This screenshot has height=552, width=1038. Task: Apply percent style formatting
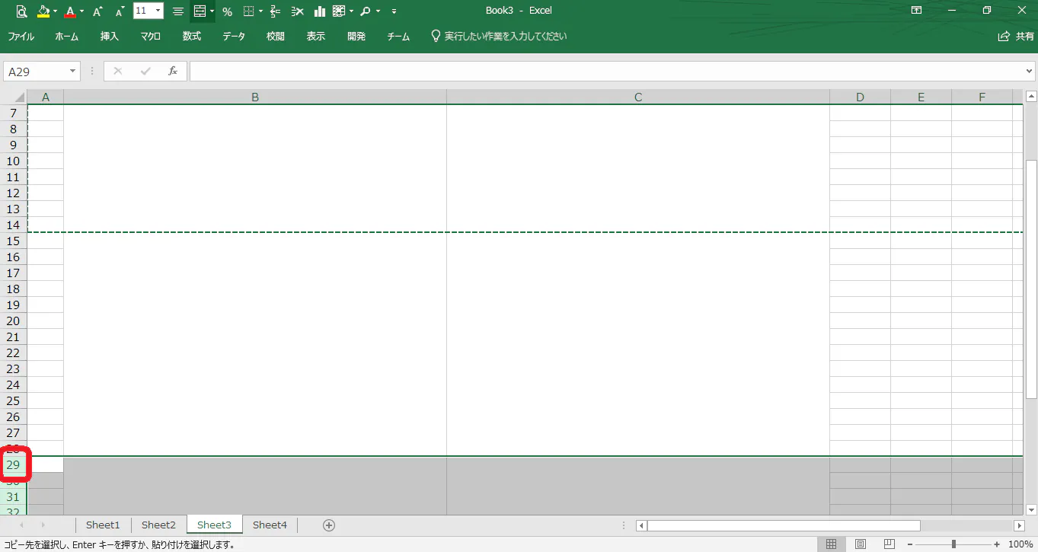(x=227, y=11)
